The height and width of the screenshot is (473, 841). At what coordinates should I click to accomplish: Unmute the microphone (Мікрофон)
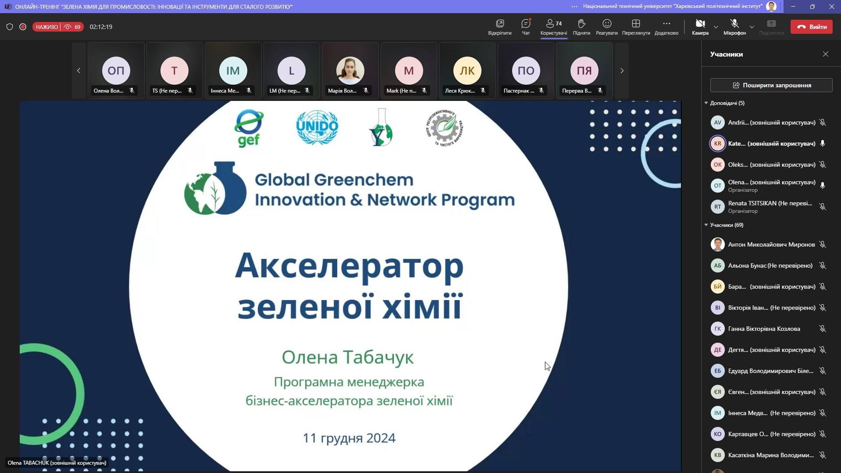(x=734, y=24)
